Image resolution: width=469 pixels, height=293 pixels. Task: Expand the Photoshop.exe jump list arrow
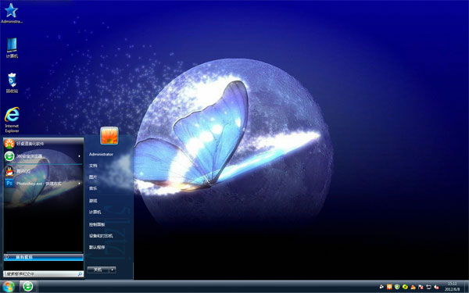[x=79, y=184]
